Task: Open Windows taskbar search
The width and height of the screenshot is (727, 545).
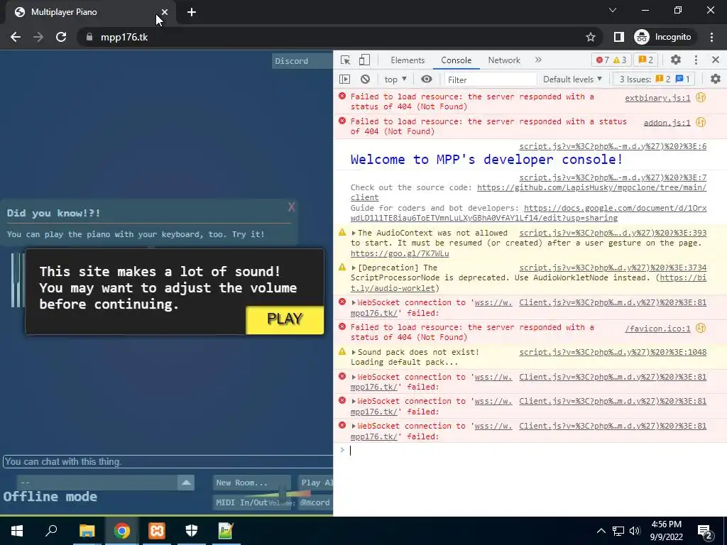Action: point(51,531)
